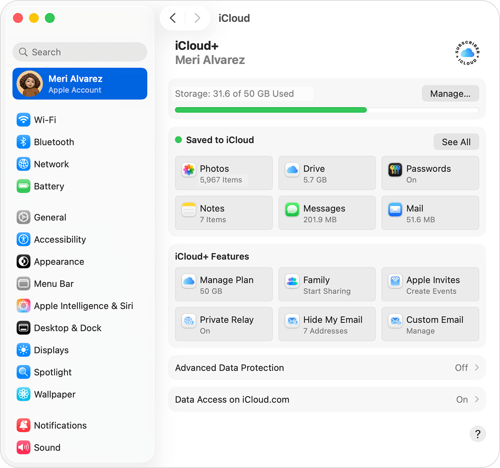Image resolution: width=500 pixels, height=468 pixels.
Task: Expand the Advanced Data Protection row
Action: tap(476, 368)
